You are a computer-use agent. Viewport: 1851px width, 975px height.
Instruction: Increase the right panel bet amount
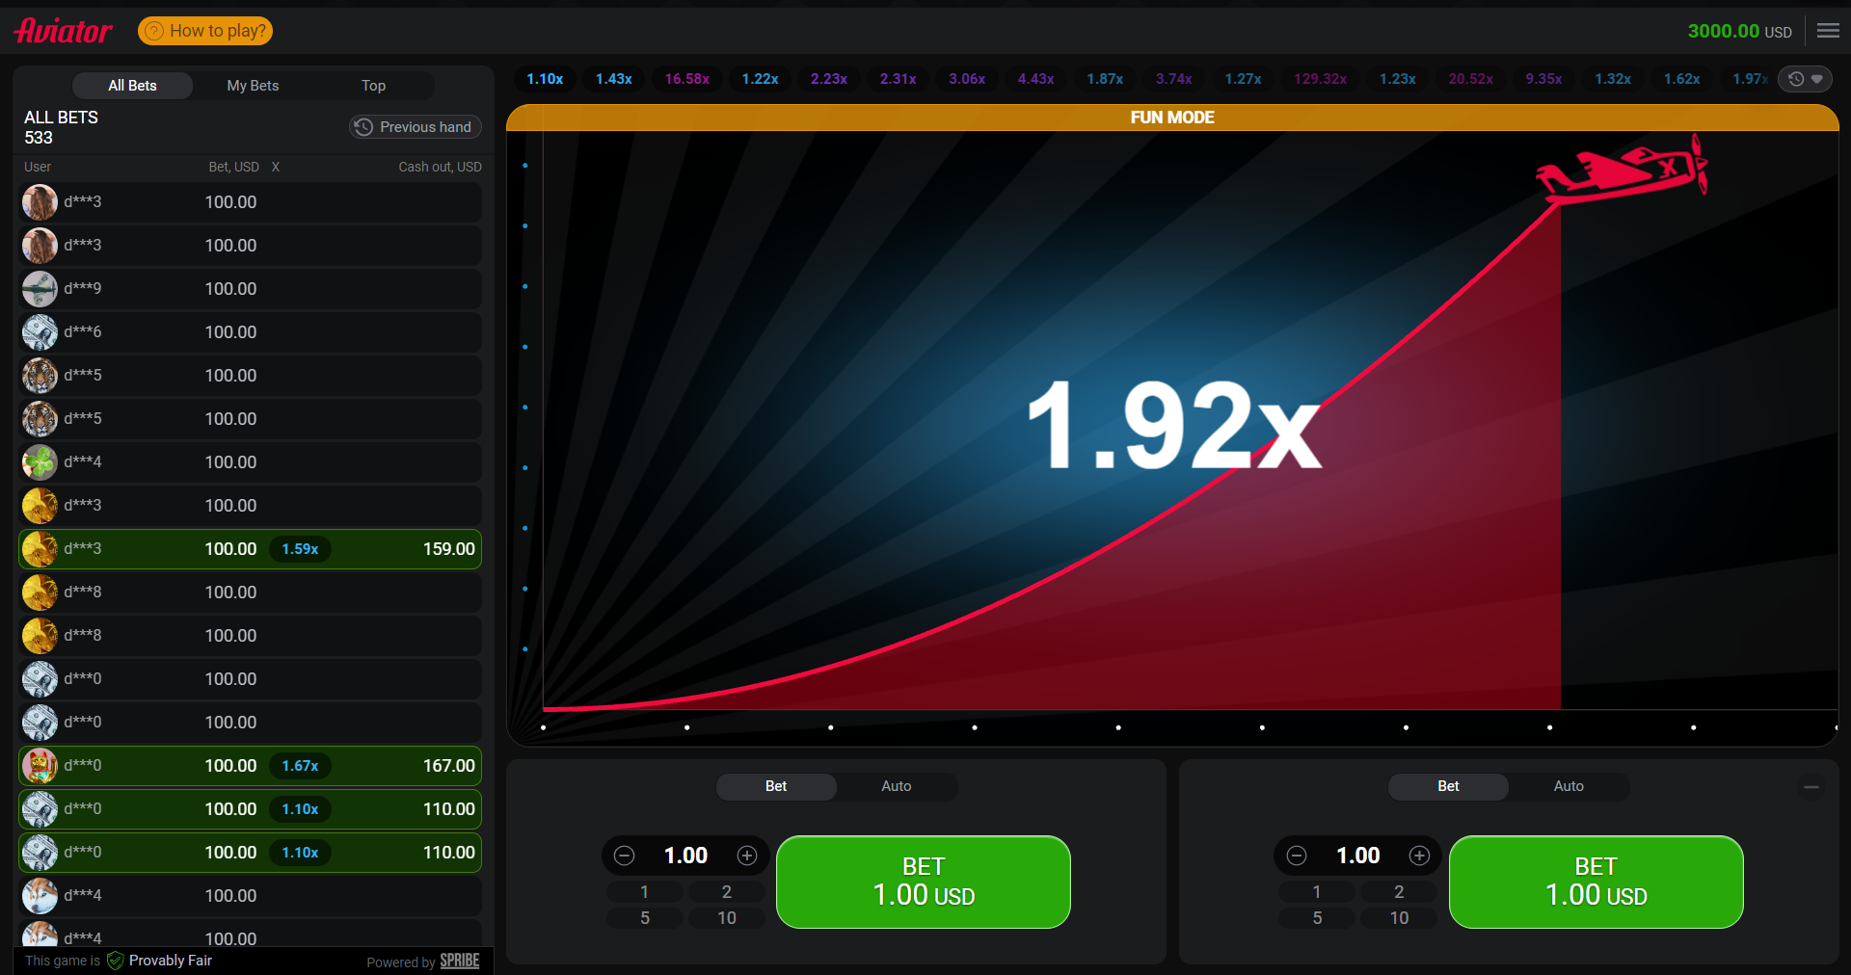[x=1419, y=856]
